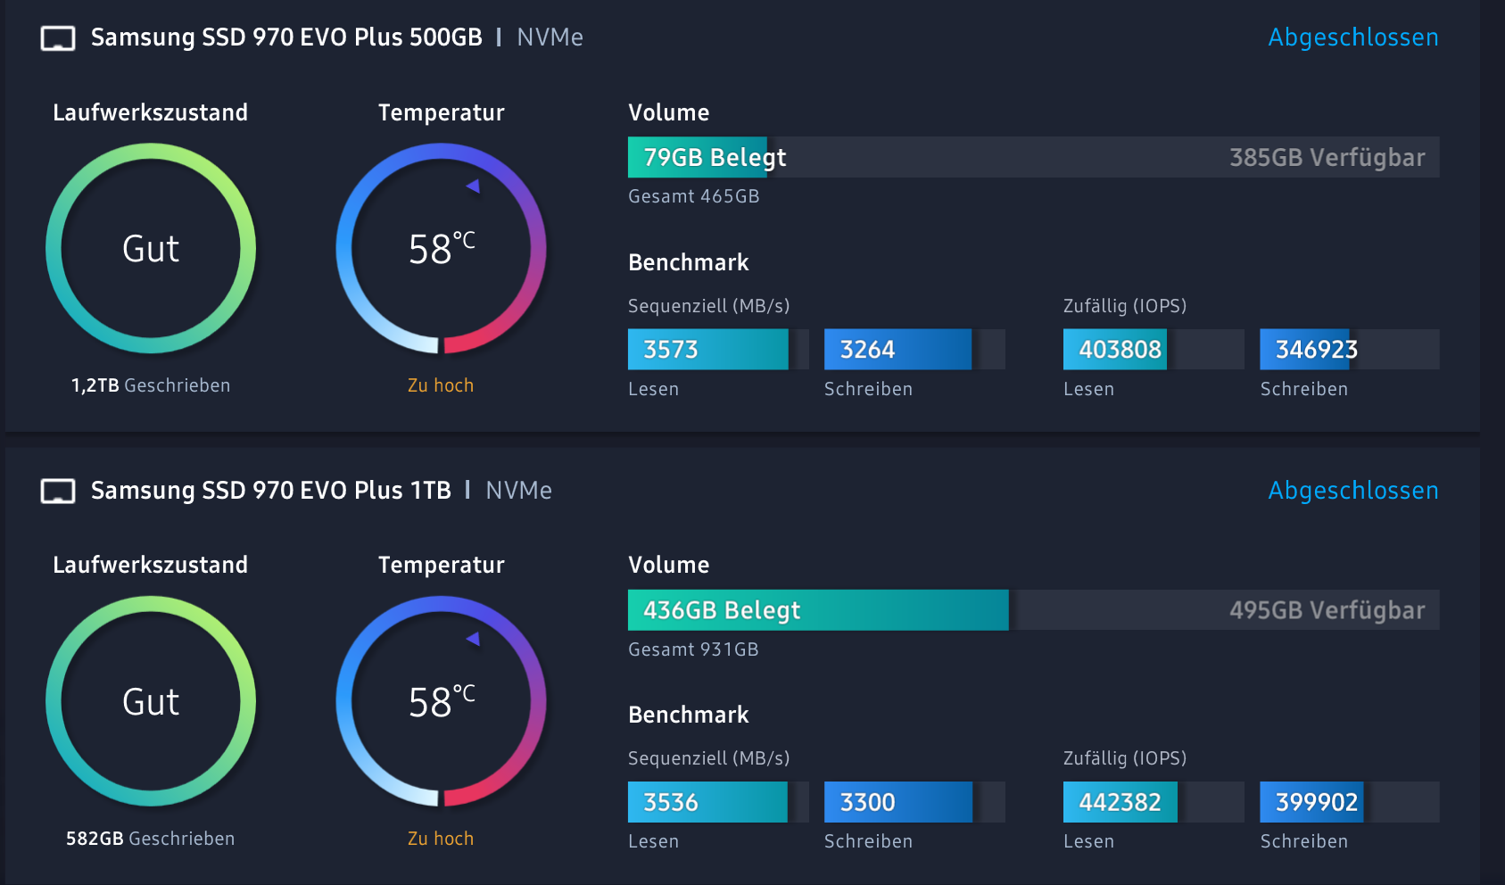Select the 346923 random write IOPS bar

pos(1304,350)
